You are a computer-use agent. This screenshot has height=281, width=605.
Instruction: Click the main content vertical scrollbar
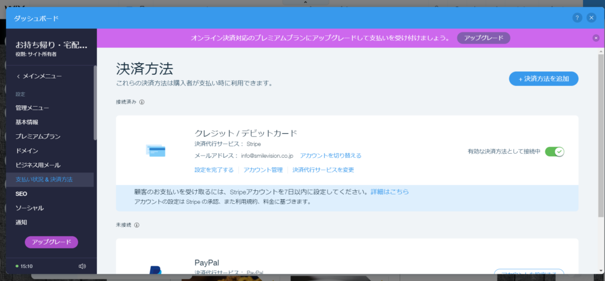(601, 135)
